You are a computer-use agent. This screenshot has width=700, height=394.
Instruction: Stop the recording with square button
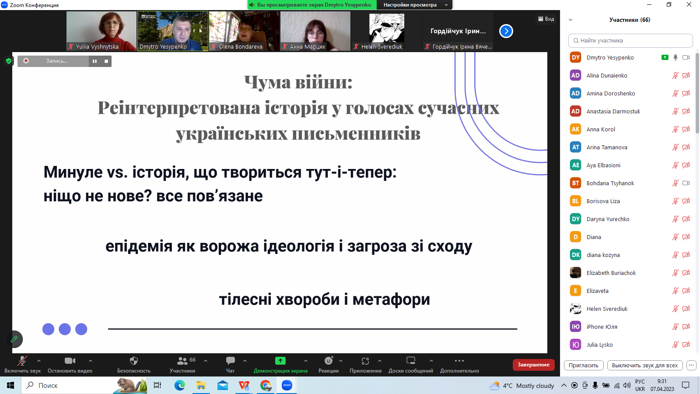coord(106,61)
